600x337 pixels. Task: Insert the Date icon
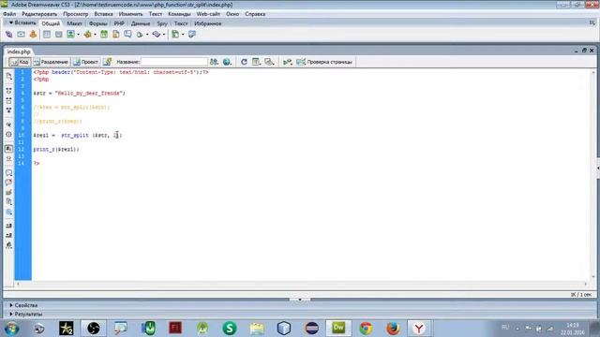[104, 35]
